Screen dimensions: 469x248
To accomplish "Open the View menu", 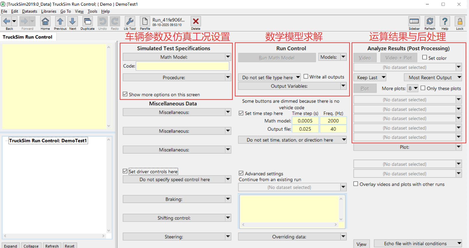I will [x=79, y=11].
